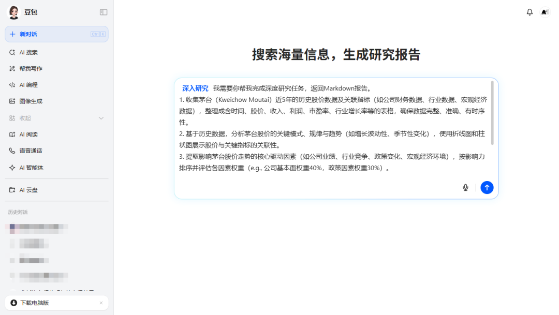Click the AI 阅读 book icon
Screen dimensions: 559x315
click(12, 134)
